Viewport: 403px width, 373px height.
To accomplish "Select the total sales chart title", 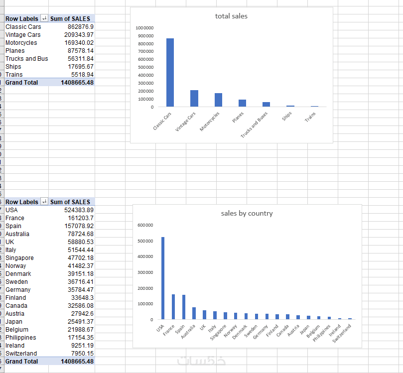I will coord(231,16).
